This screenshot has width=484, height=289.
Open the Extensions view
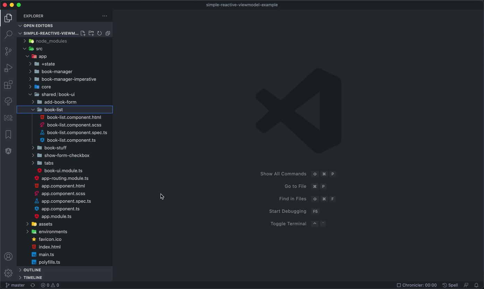(x=8, y=85)
